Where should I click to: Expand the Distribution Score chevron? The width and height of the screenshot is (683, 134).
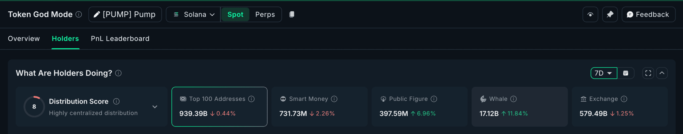click(155, 107)
